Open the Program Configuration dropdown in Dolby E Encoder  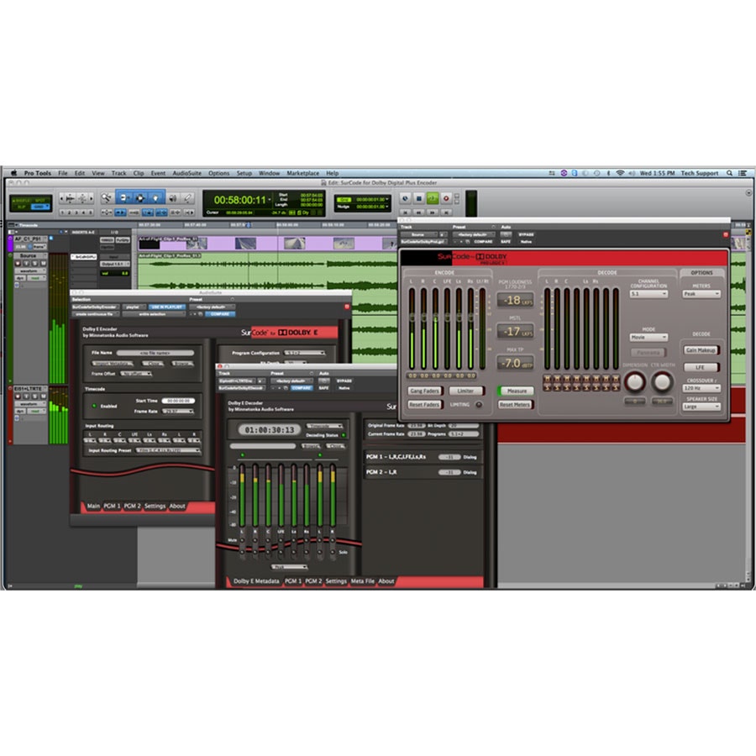[x=304, y=353]
